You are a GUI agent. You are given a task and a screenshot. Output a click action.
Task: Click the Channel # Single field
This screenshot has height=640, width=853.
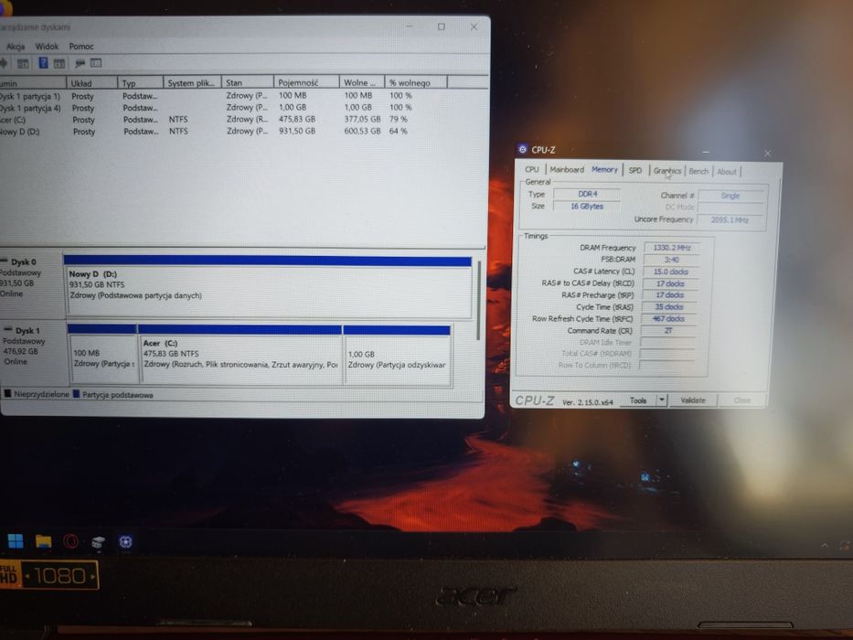[x=730, y=196]
